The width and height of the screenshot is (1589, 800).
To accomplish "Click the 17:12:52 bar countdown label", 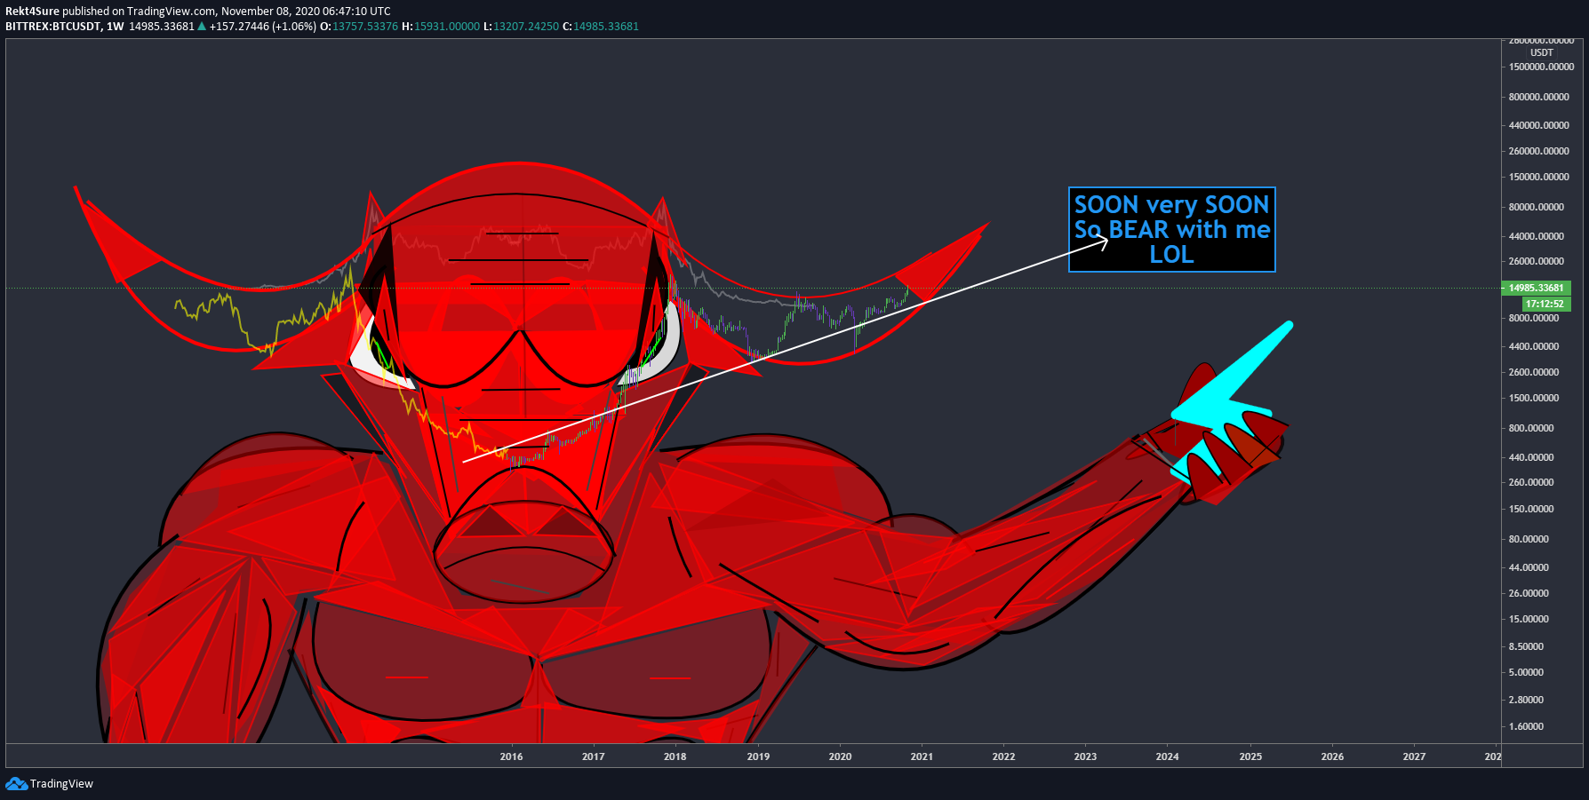I will [x=1546, y=304].
